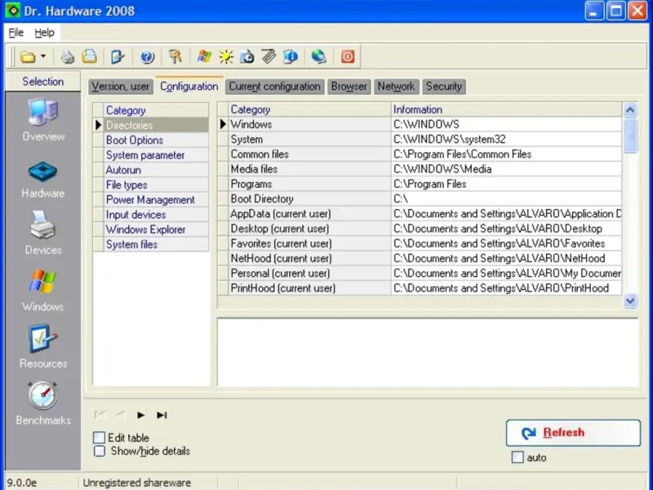Click the printer icon in the toolbar

click(69, 57)
